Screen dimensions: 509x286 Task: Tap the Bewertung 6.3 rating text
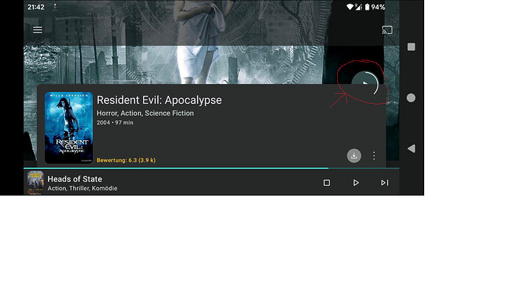[x=126, y=160]
